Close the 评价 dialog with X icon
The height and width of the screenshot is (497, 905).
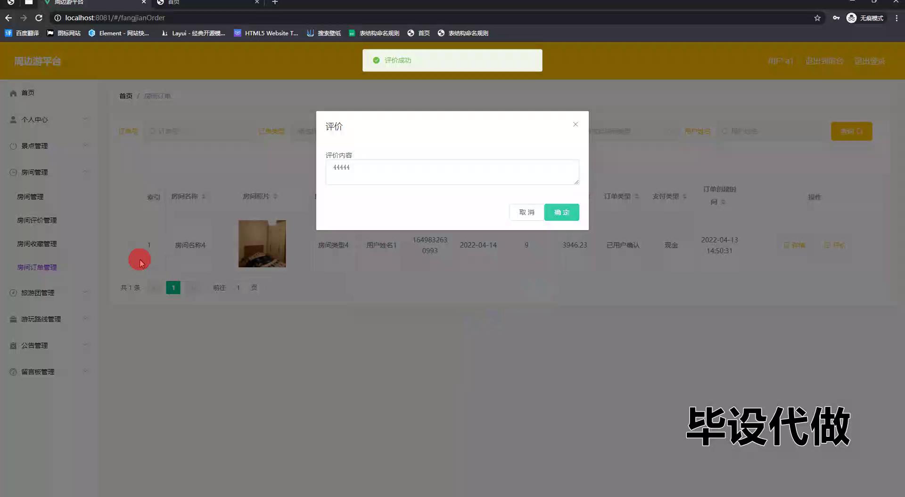coord(575,124)
